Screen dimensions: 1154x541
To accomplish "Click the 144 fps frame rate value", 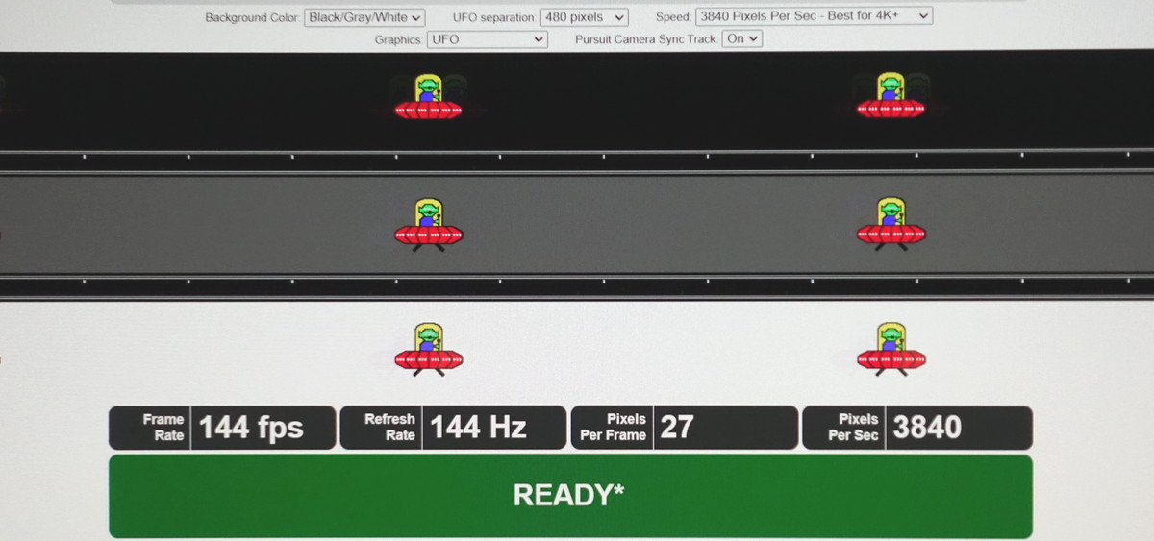I will 251,428.
